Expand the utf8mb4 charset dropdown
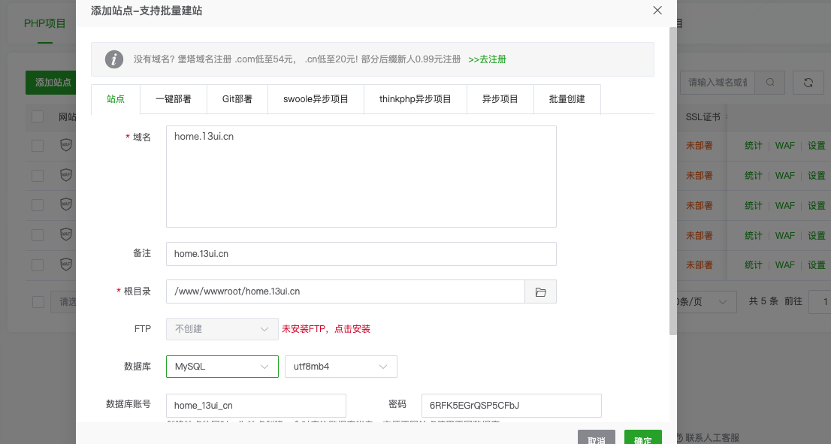 coord(340,367)
